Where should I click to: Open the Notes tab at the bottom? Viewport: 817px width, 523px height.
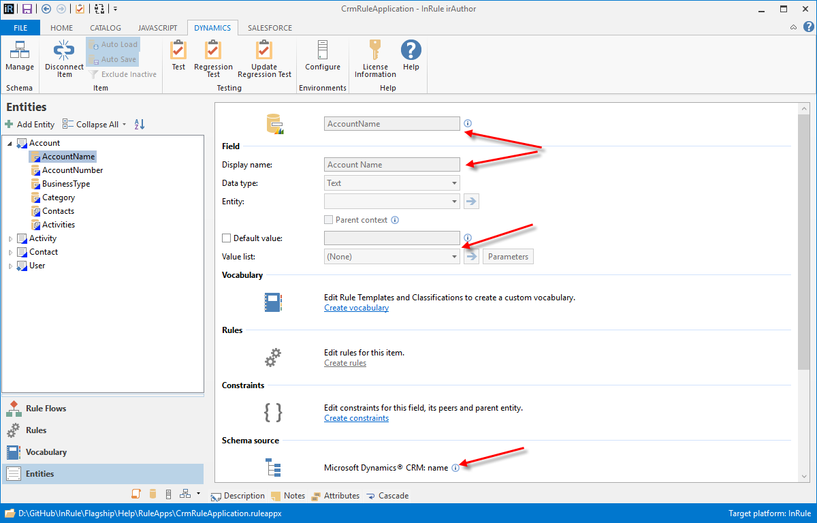(288, 496)
